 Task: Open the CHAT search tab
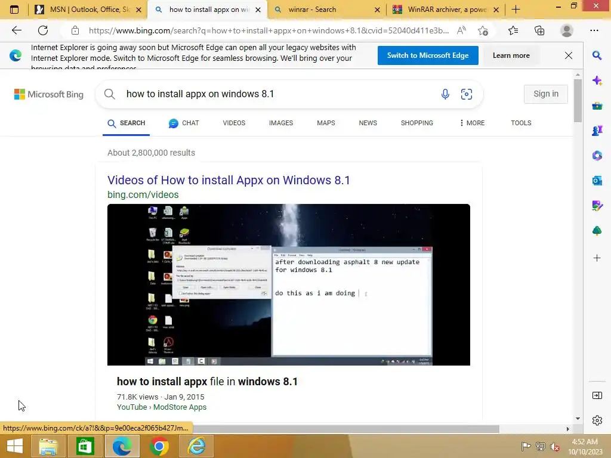(x=184, y=123)
